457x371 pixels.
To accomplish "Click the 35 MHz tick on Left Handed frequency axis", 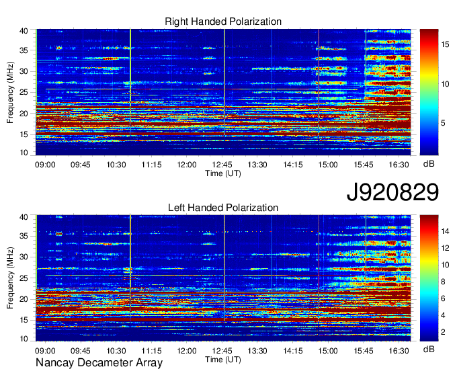I will tap(24, 236).
